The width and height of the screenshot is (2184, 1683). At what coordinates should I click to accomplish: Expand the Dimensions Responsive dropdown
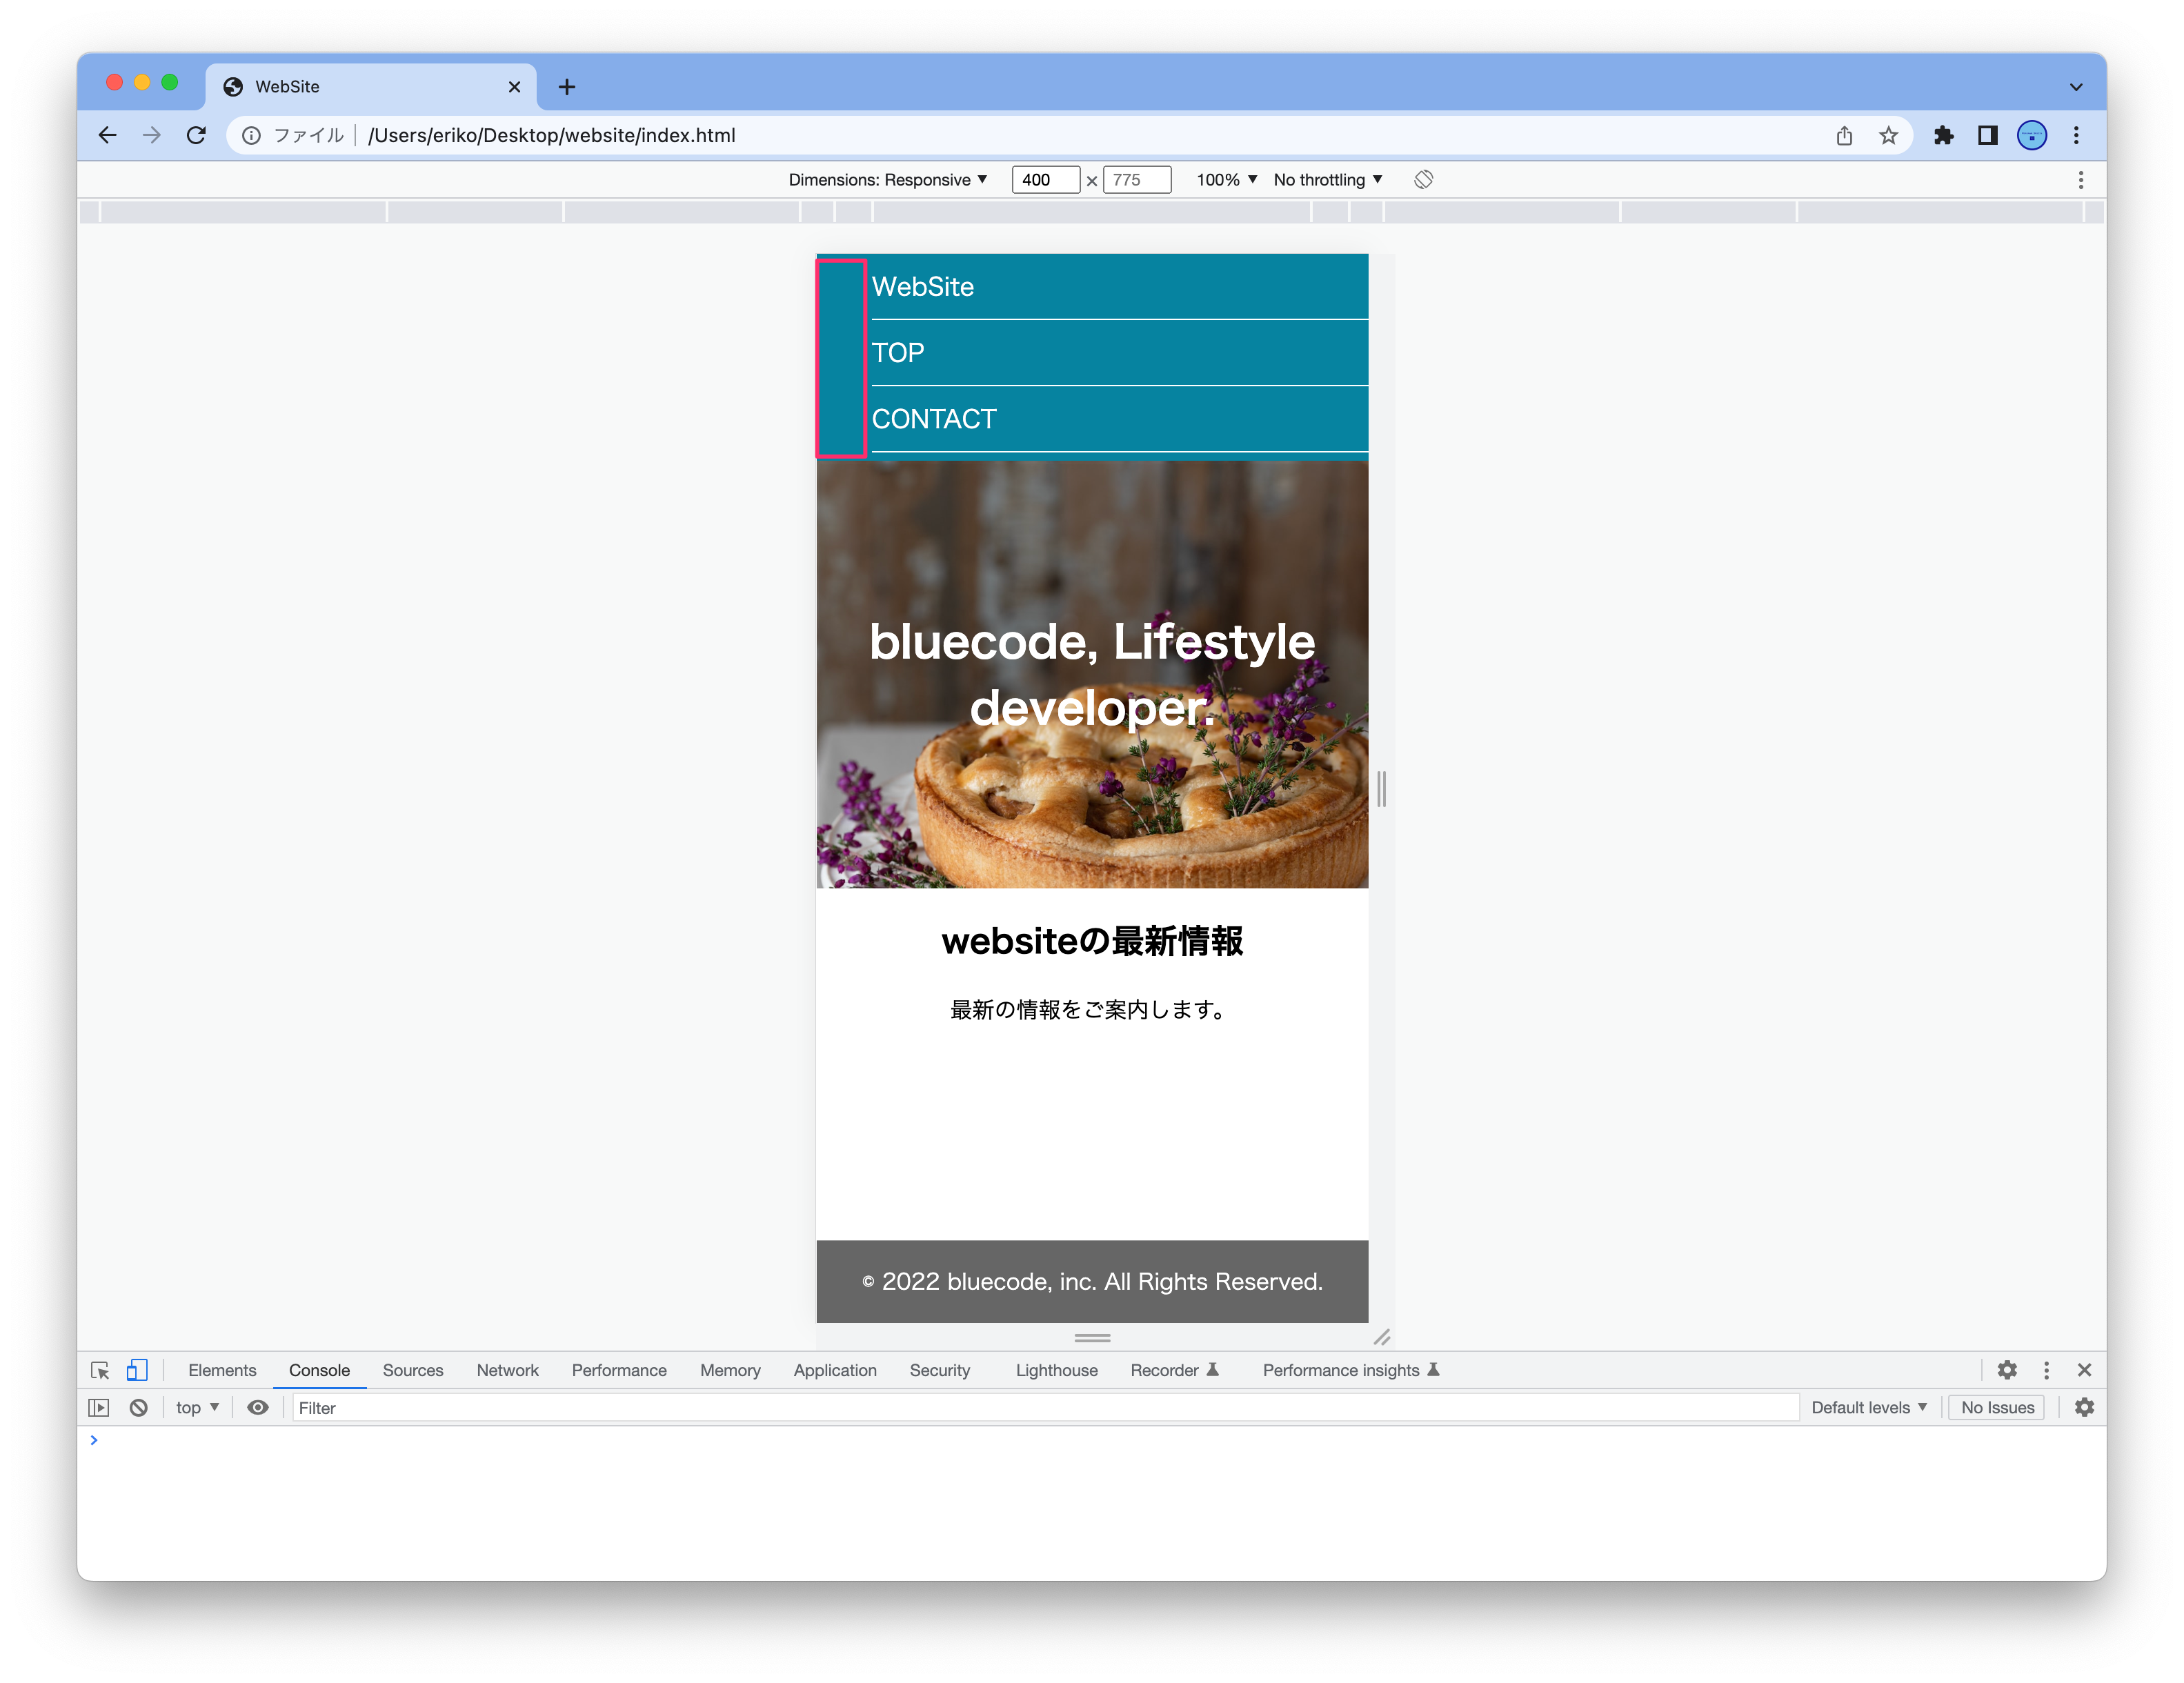point(887,179)
